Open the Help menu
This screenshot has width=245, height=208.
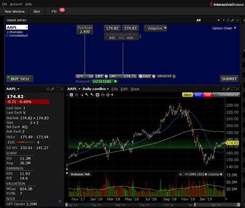[28, 4]
